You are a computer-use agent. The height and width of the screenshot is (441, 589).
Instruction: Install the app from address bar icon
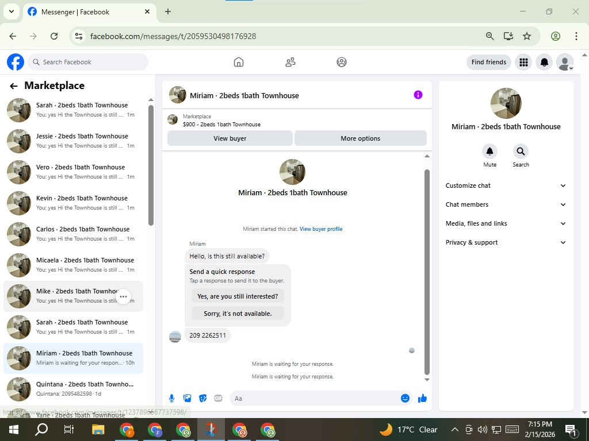click(508, 36)
